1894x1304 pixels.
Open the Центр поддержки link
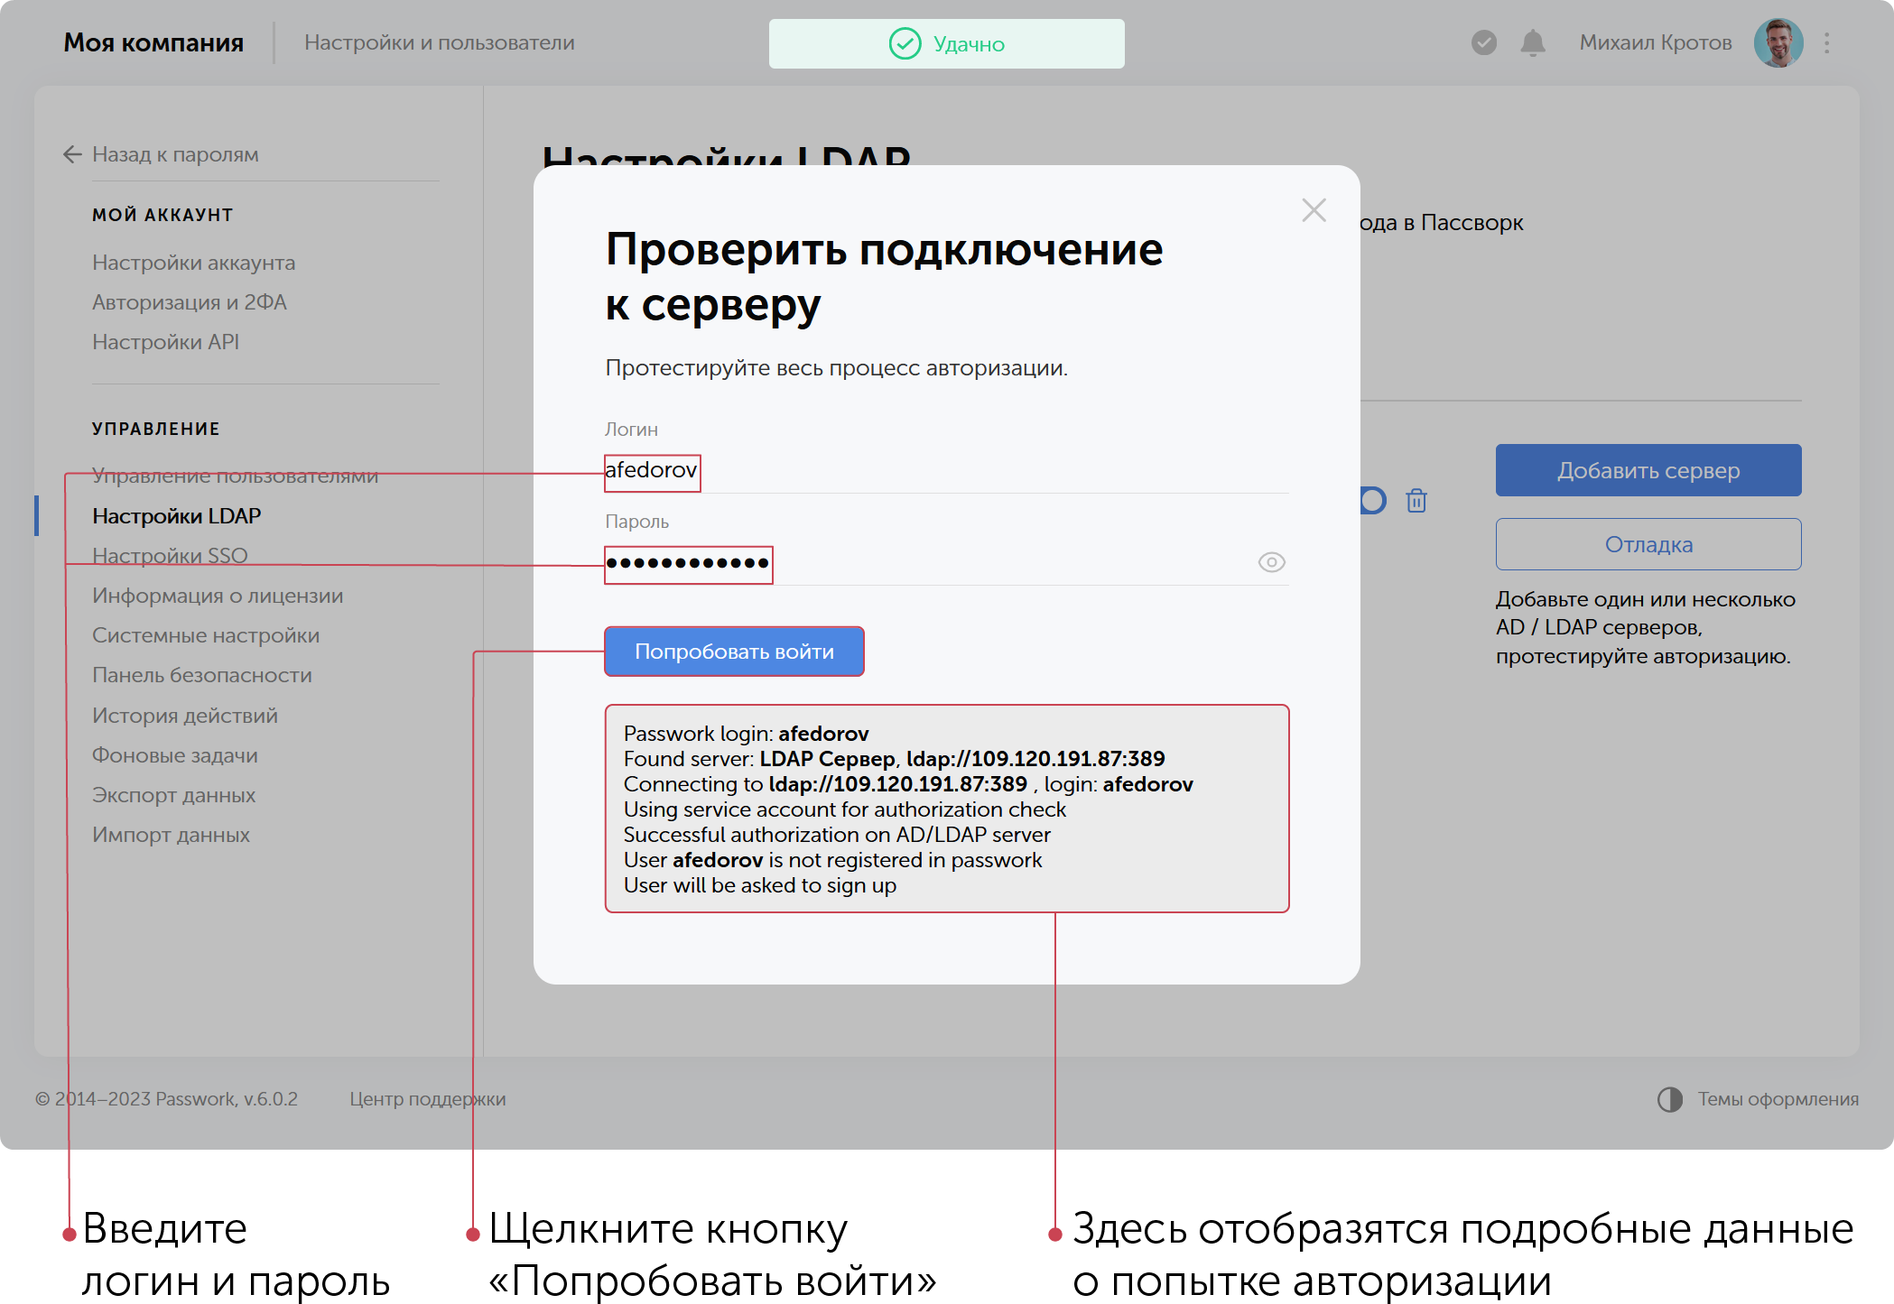coord(426,1099)
